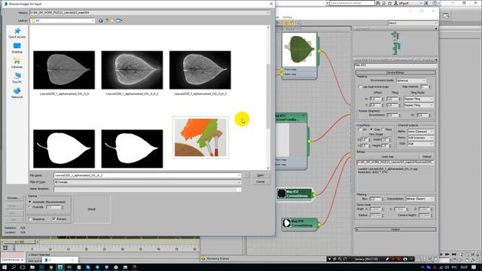
Task: Click the up one level folder icon
Action: coord(107,20)
